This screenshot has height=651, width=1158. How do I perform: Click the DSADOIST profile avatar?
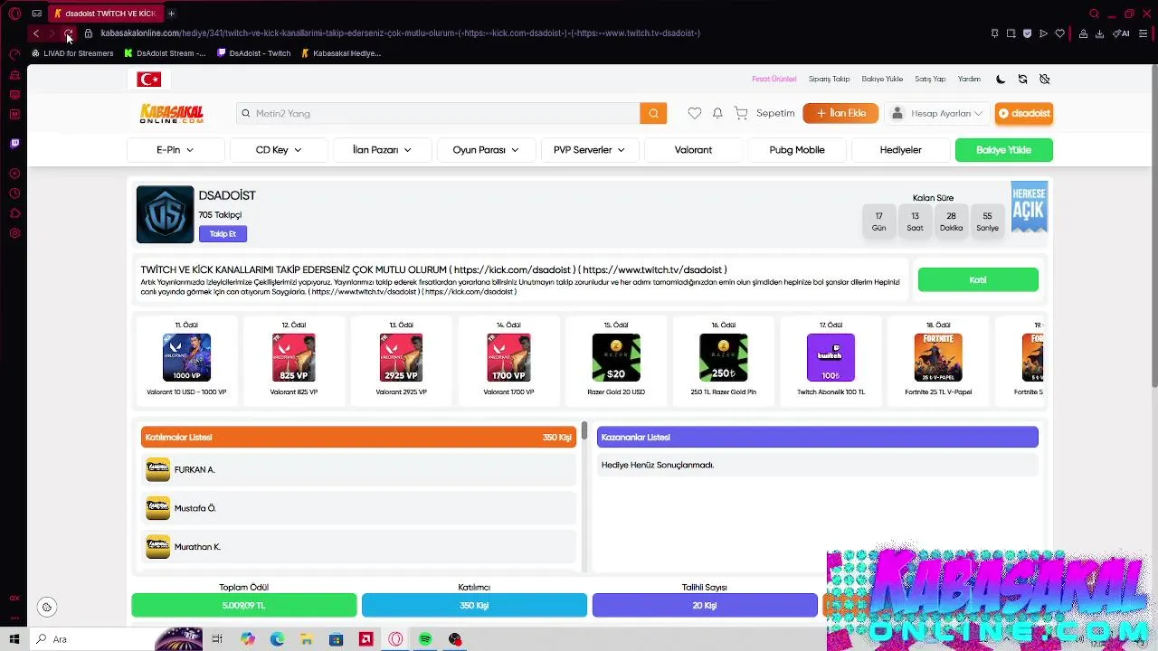click(x=165, y=214)
